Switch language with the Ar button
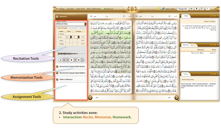 click(x=207, y=9)
